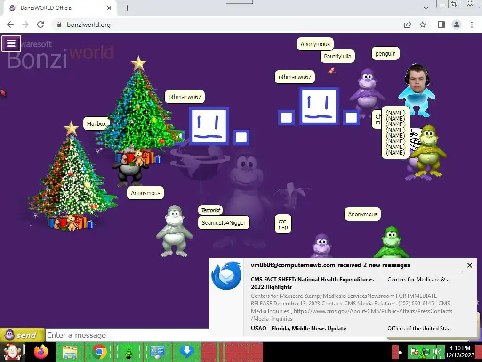
Task: Click the Anonymous tag under the black Bonzi
Action: [x=145, y=193]
